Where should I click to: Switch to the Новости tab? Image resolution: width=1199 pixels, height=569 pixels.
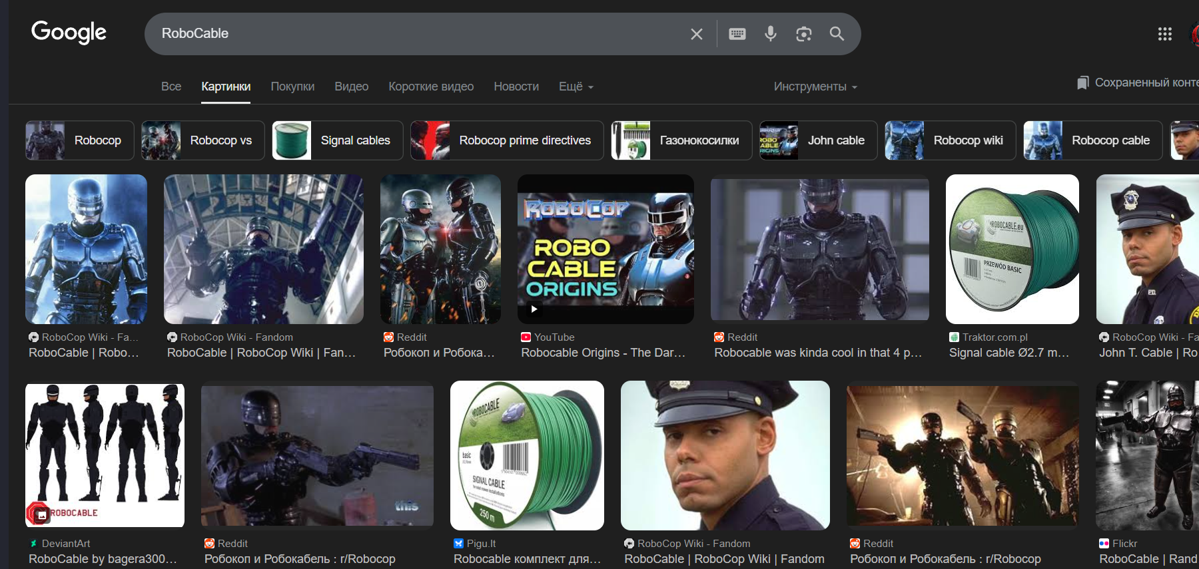[x=516, y=87]
